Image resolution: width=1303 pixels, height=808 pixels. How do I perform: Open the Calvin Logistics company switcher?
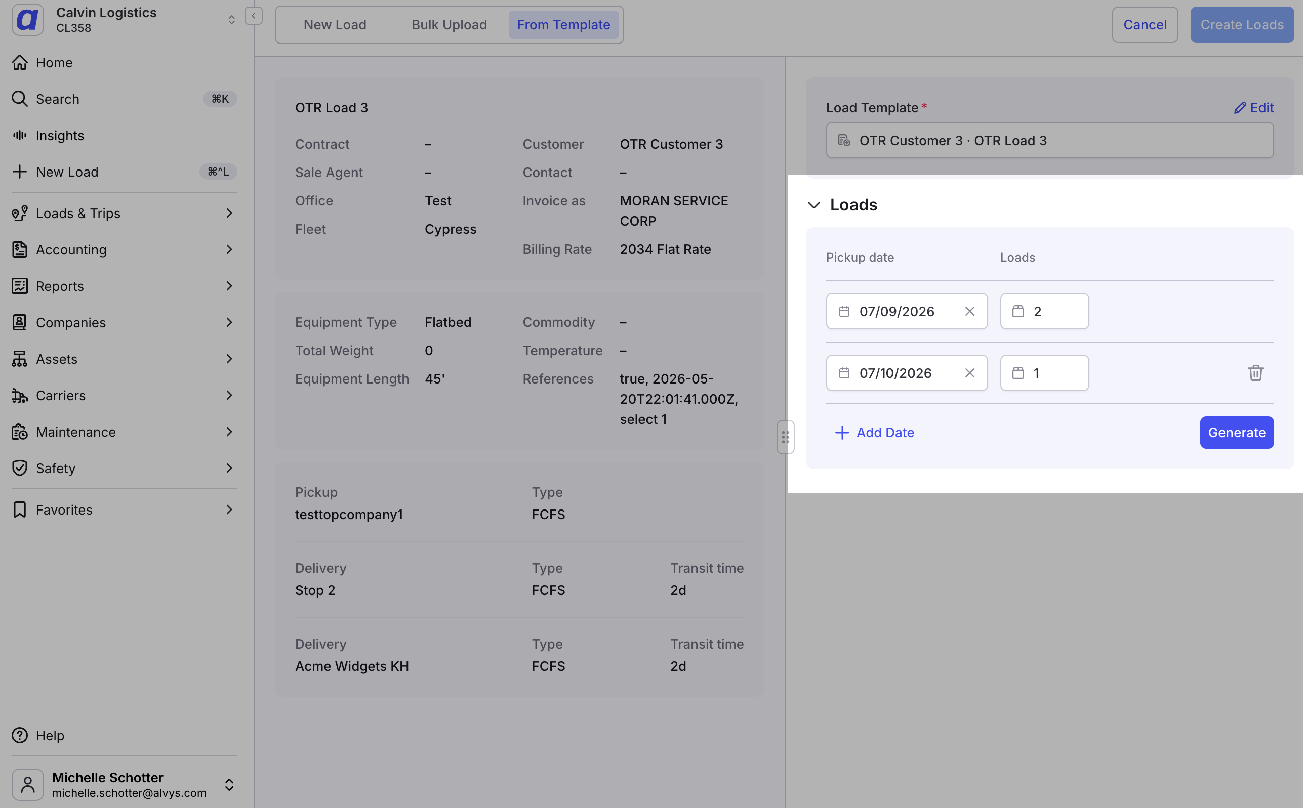point(124,20)
